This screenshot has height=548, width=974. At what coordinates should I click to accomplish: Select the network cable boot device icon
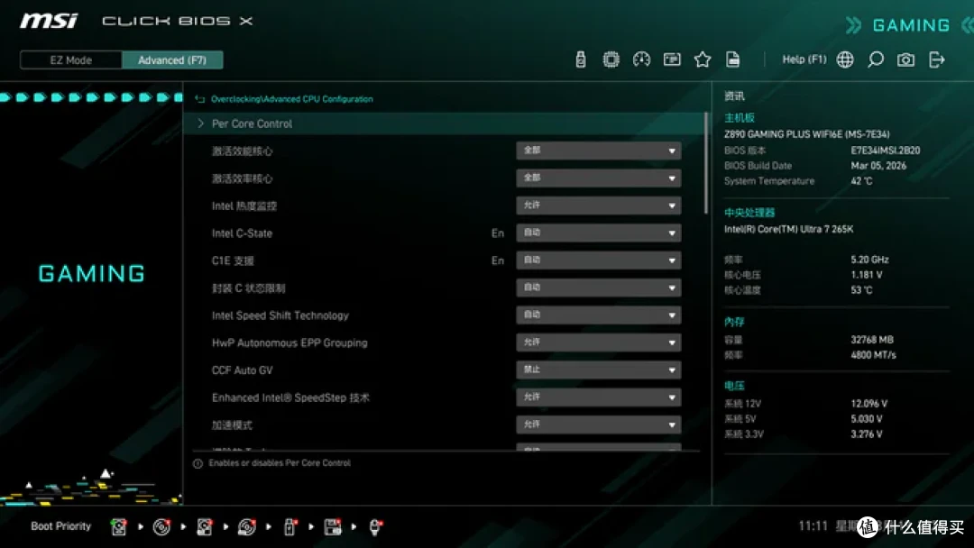(x=375, y=527)
